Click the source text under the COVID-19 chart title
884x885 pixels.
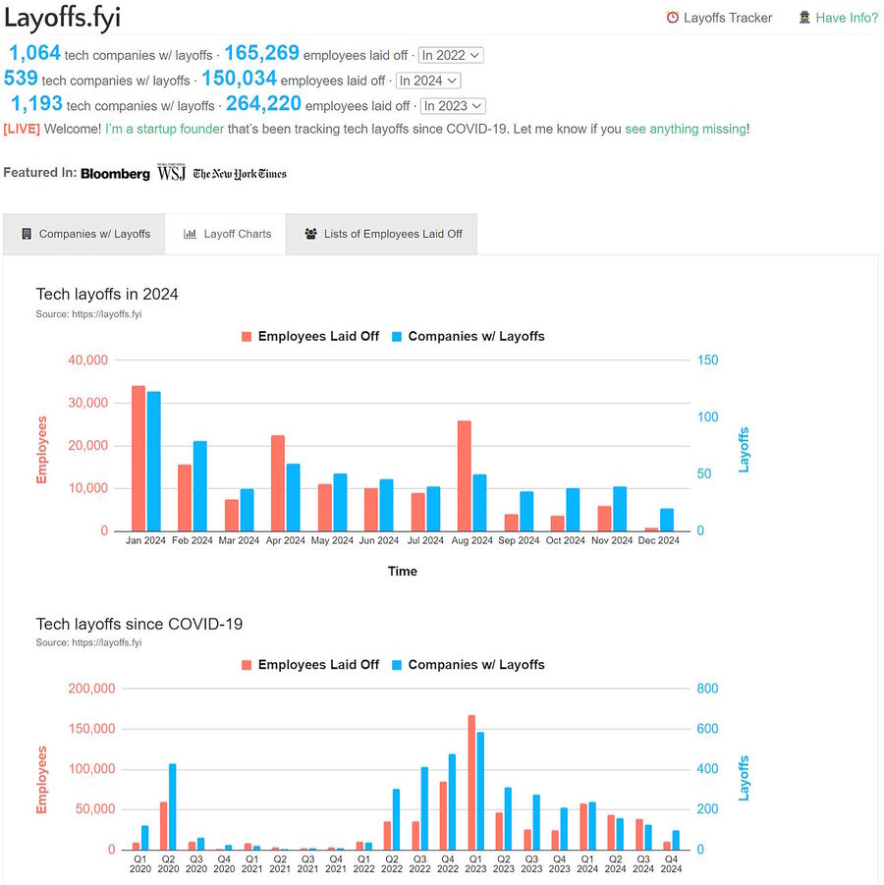point(88,642)
